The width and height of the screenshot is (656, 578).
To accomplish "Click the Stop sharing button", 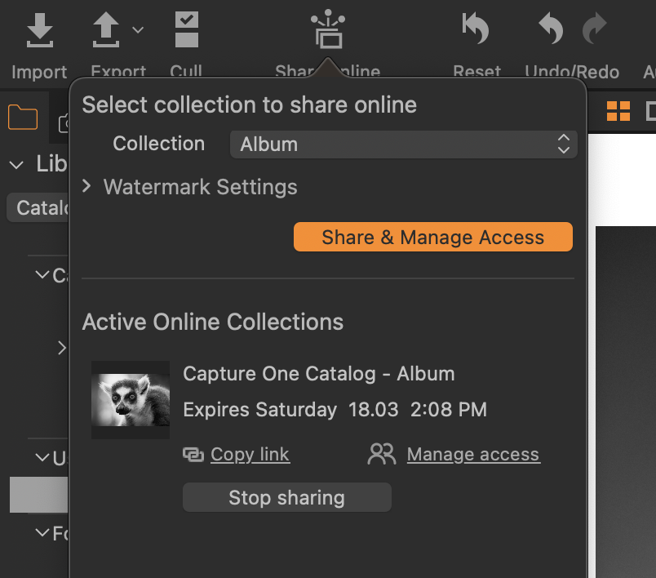I will tap(287, 497).
